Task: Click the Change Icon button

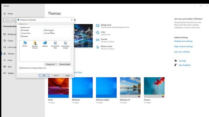Action: click(x=51, y=64)
